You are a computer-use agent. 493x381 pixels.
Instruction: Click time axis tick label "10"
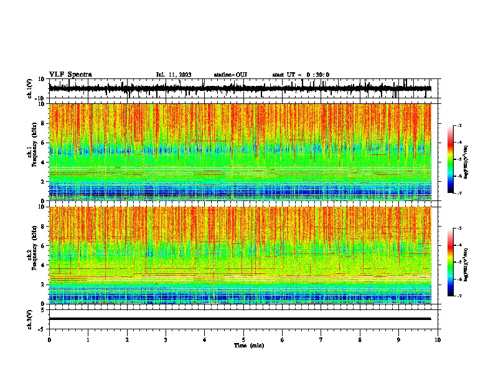[x=438, y=340]
